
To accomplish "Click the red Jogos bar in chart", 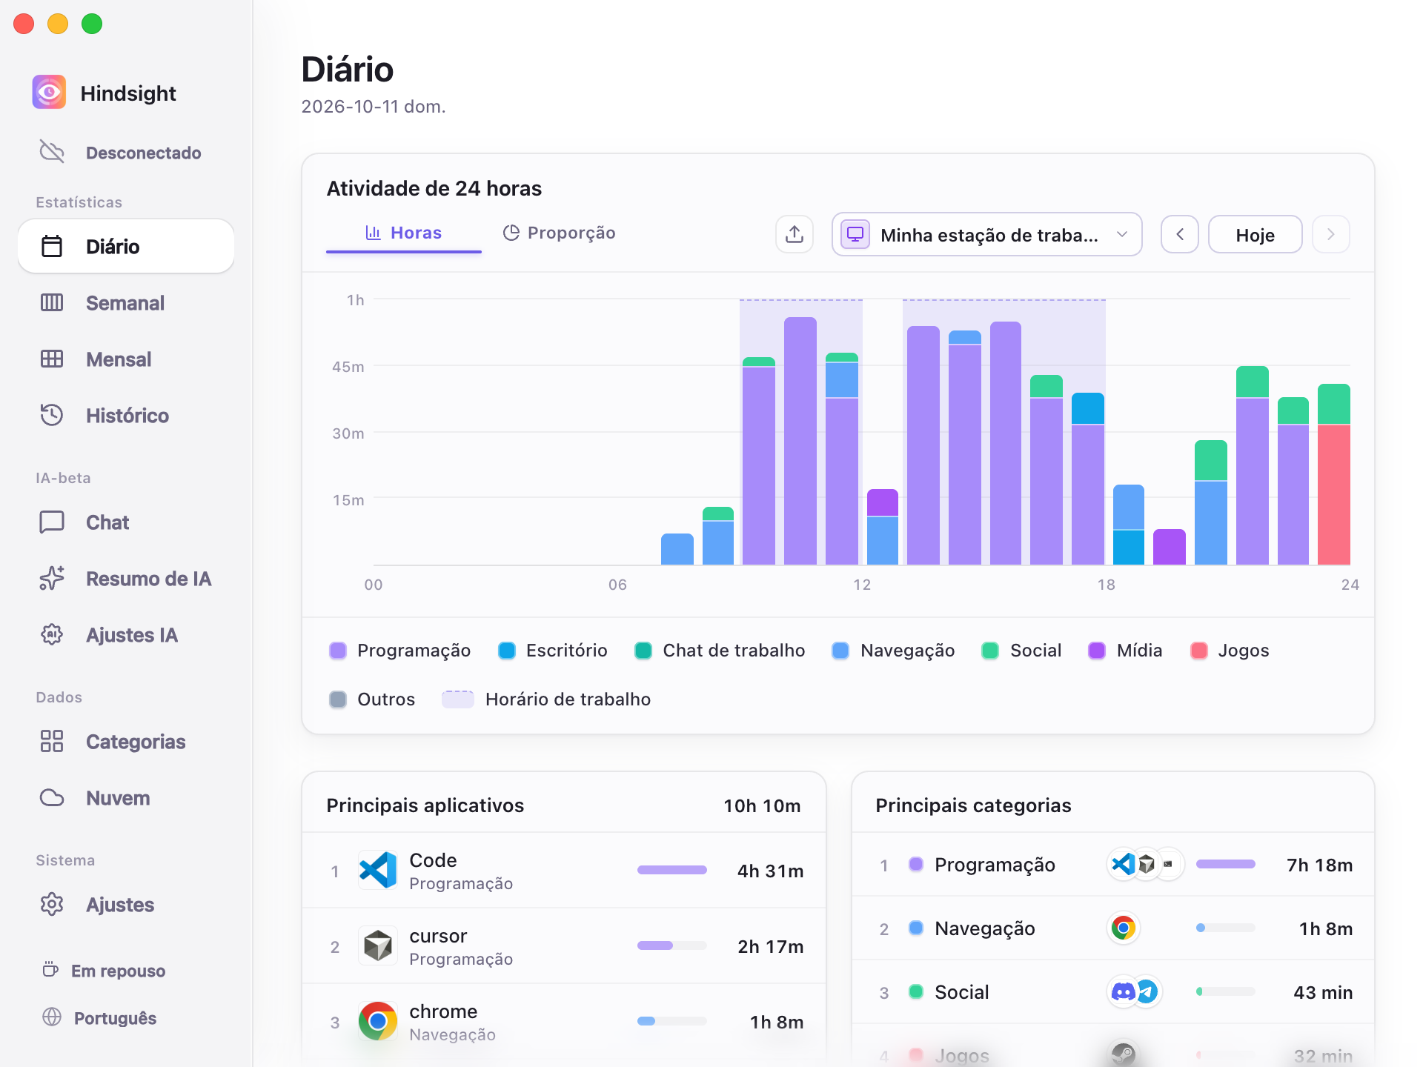I will coord(1334,495).
